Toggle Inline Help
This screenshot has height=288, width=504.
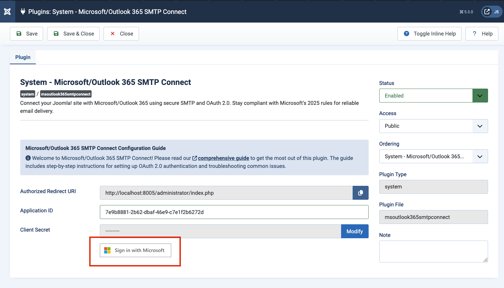429,34
